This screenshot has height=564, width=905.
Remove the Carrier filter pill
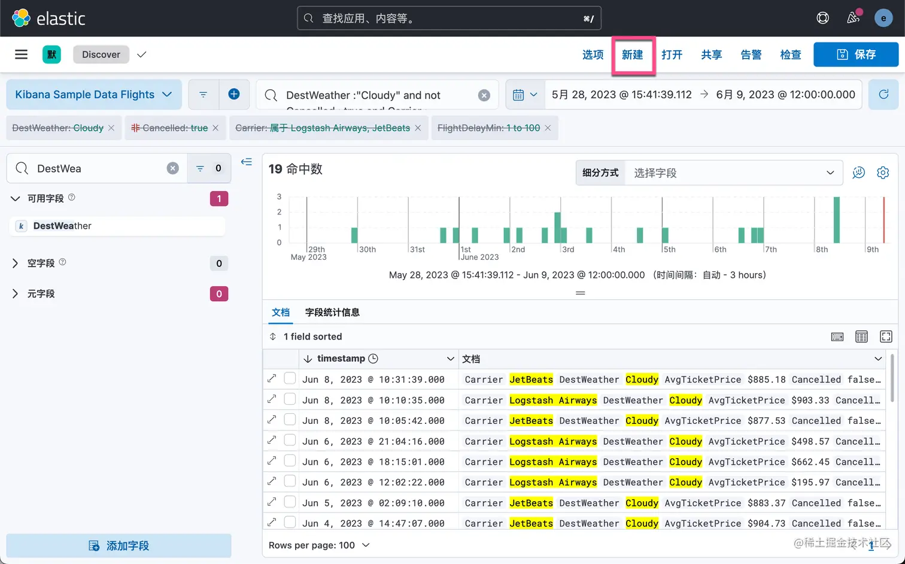pyautogui.click(x=418, y=128)
